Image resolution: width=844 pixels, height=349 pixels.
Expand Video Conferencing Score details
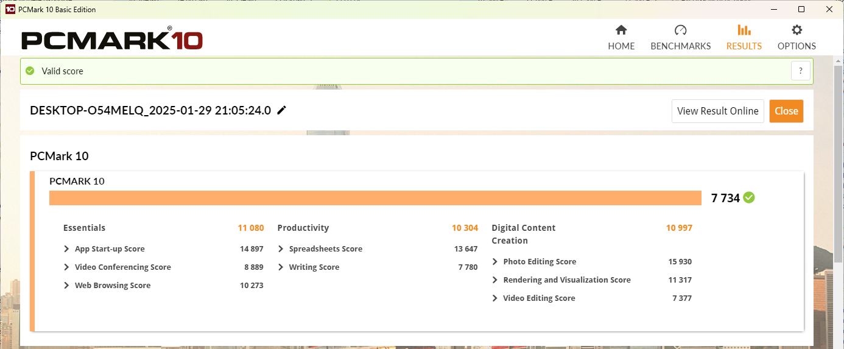point(66,267)
